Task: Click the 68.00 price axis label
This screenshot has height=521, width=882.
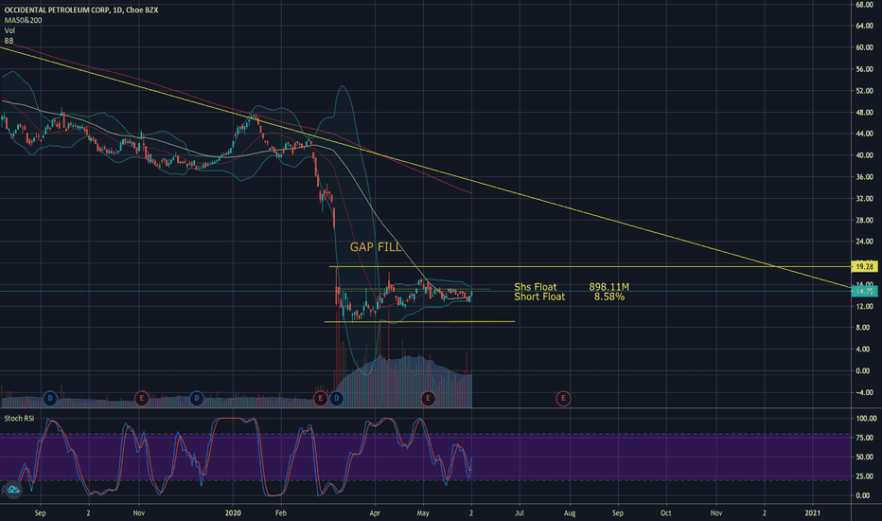Action: (865, 5)
